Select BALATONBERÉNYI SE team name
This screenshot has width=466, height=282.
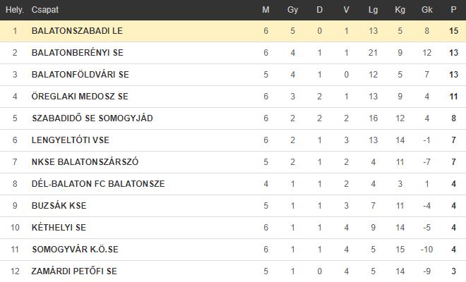77,53
